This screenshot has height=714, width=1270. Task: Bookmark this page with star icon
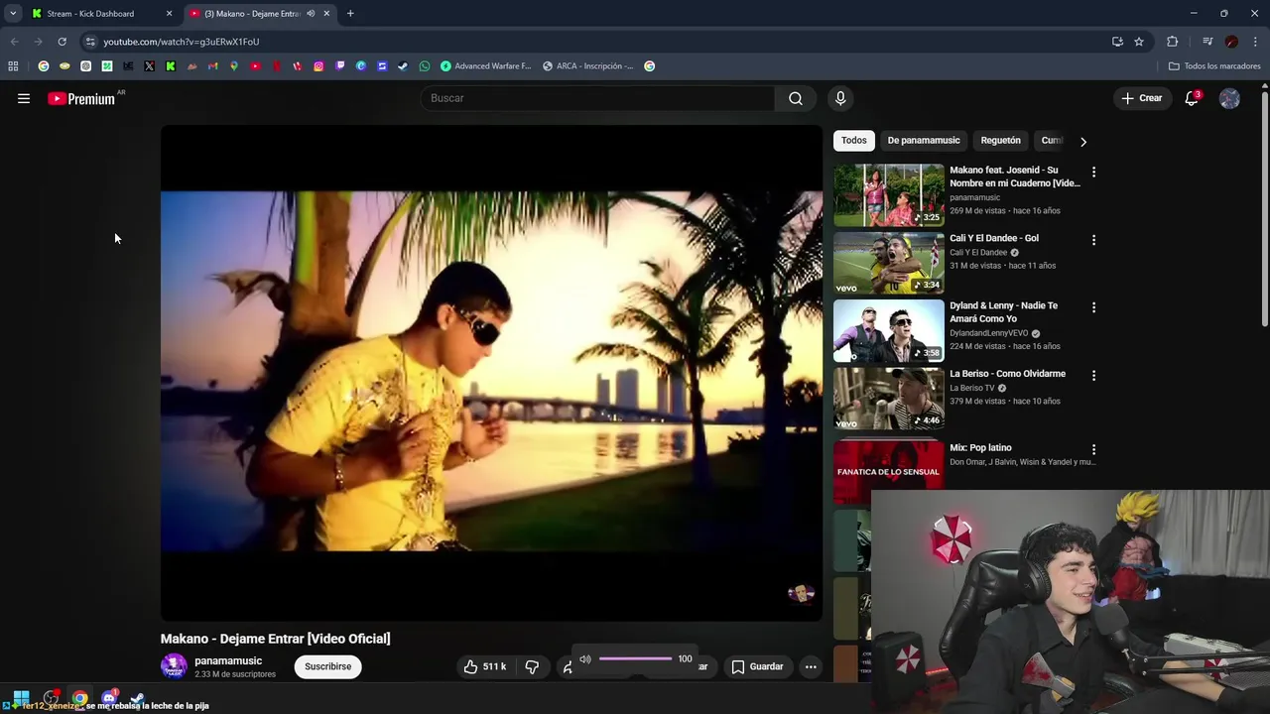pos(1139,42)
